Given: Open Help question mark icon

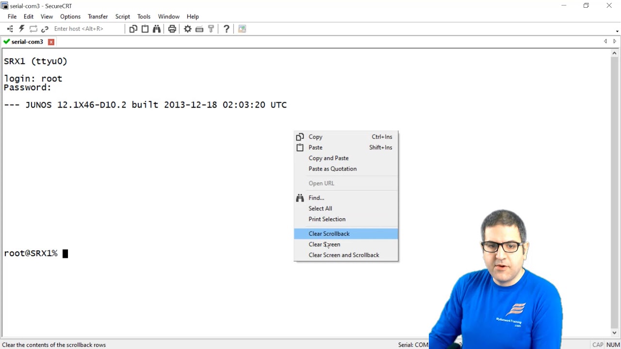Looking at the screenshot, I should [x=227, y=29].
